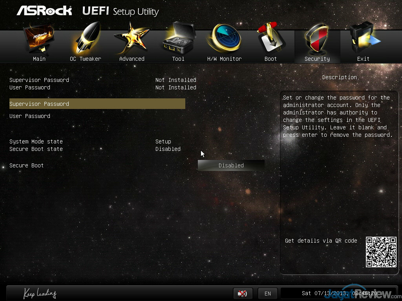Open the H/W Monitor radar icon
Screen dimensions: 402x301
(224, 39)
